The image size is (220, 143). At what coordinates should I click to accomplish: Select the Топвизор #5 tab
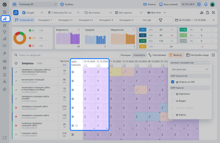click(24, 20)
